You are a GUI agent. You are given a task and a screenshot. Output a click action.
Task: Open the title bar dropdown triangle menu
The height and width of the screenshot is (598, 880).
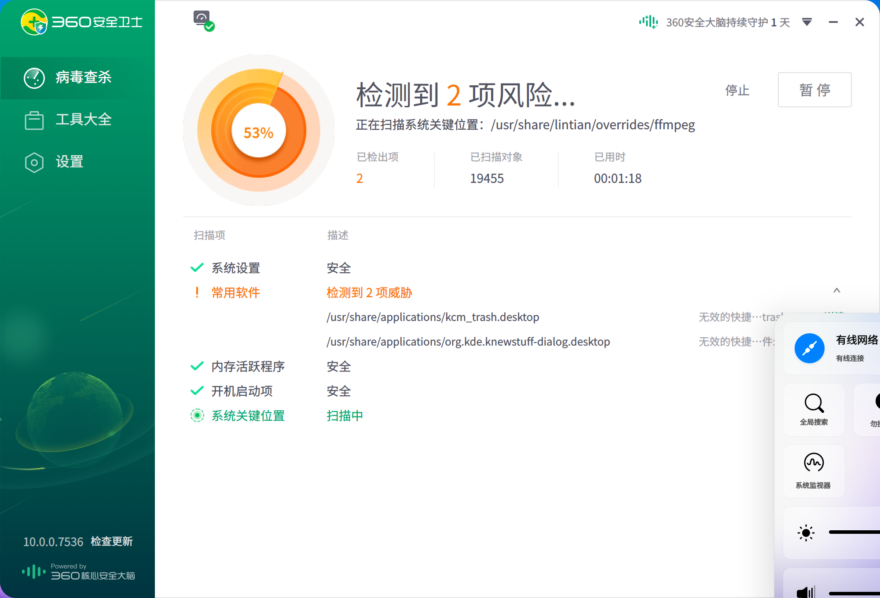pyautogui.click(x=807, y=22)
